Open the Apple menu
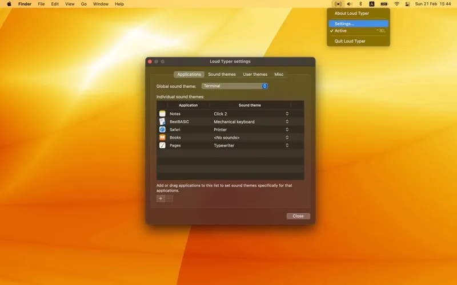 coord(9,4)
